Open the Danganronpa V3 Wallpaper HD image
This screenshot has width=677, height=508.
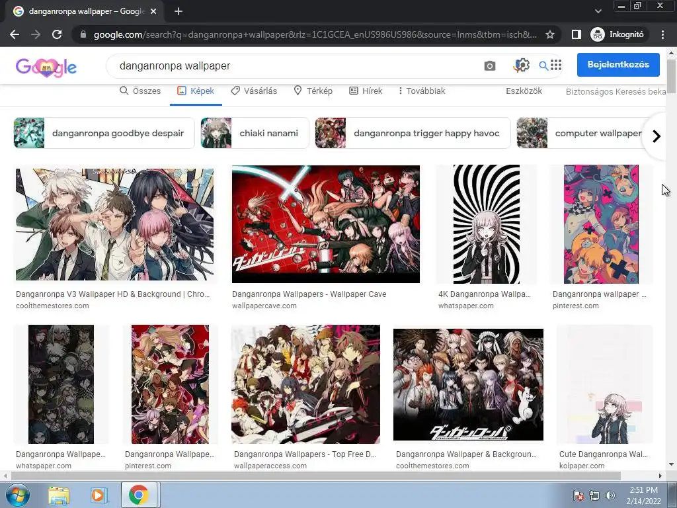click(x=114, y=224)
